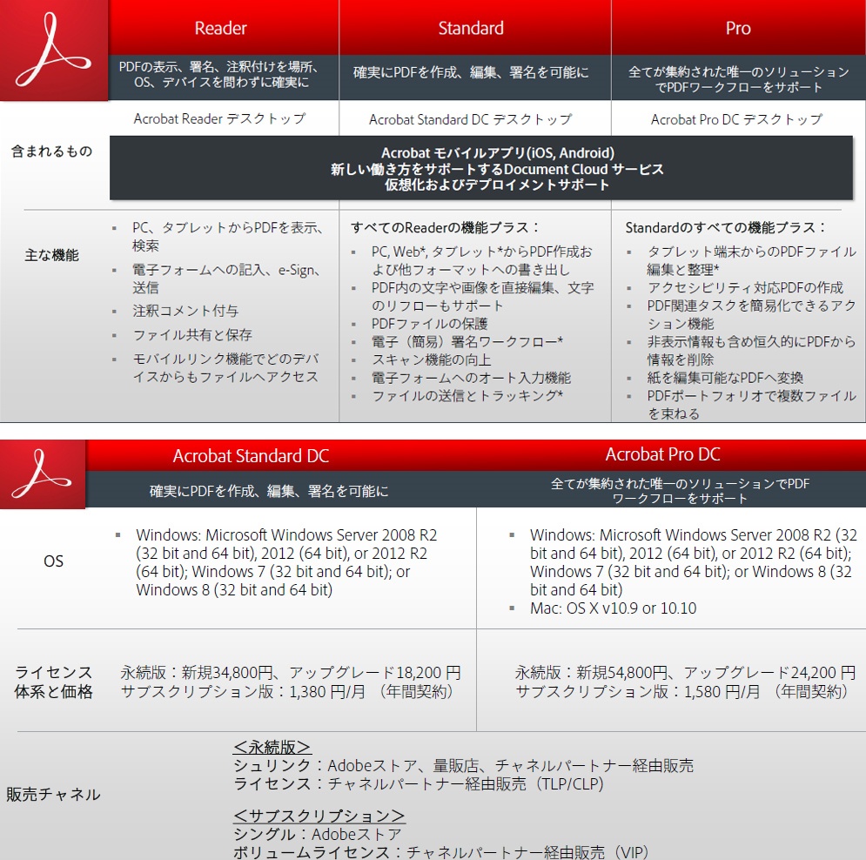Click the bullet starting "モバイルリンク機能で"
This screenshot has width=866, height=860.
click(225, 368)
